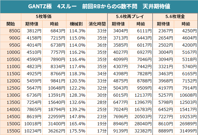Click the 消化時間 column header
The height and width of the screenshot is (135, 198).
[97, 24]
